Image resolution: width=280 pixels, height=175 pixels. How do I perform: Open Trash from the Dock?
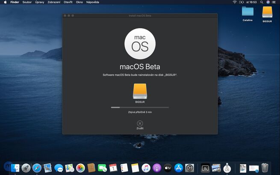pos(265,168)
